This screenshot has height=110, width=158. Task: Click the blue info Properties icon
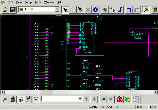pyautogui.click(x=95, y=10)
